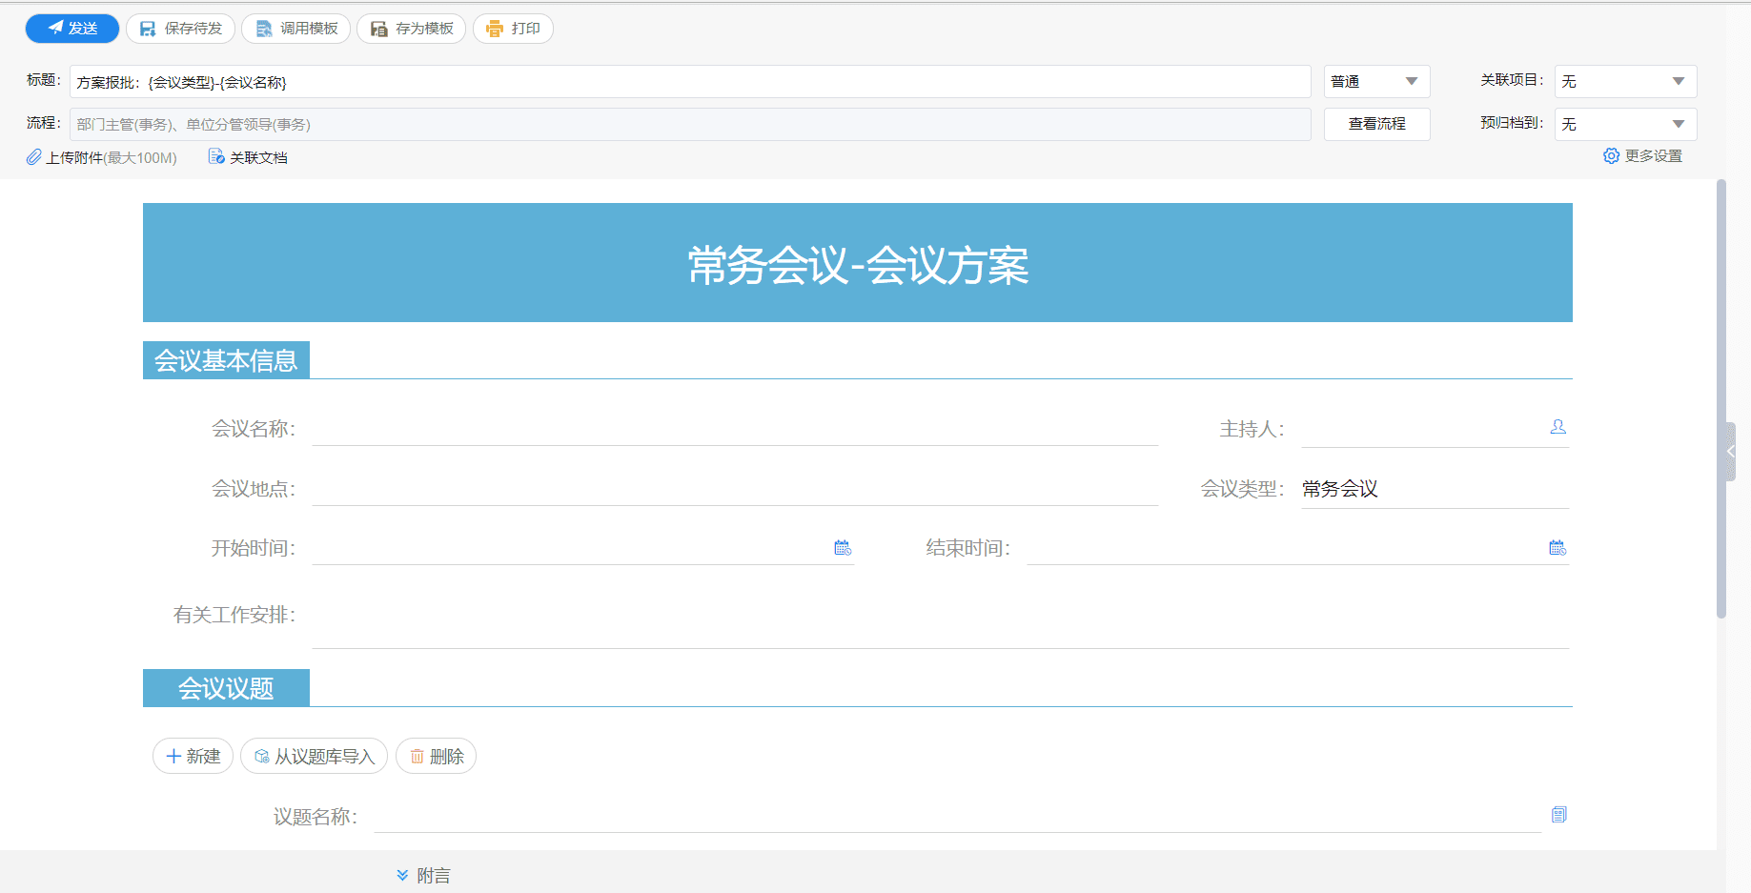Click the 主持人 person picker icon
The image size is (1751, 893).
(1558, 427)
